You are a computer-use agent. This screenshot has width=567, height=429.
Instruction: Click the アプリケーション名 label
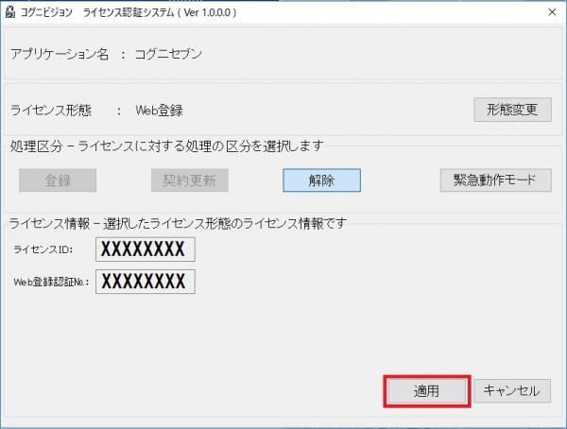tap(60, 54)
